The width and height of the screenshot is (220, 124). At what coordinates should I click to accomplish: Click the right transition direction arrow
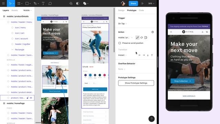tap(144, 55)
